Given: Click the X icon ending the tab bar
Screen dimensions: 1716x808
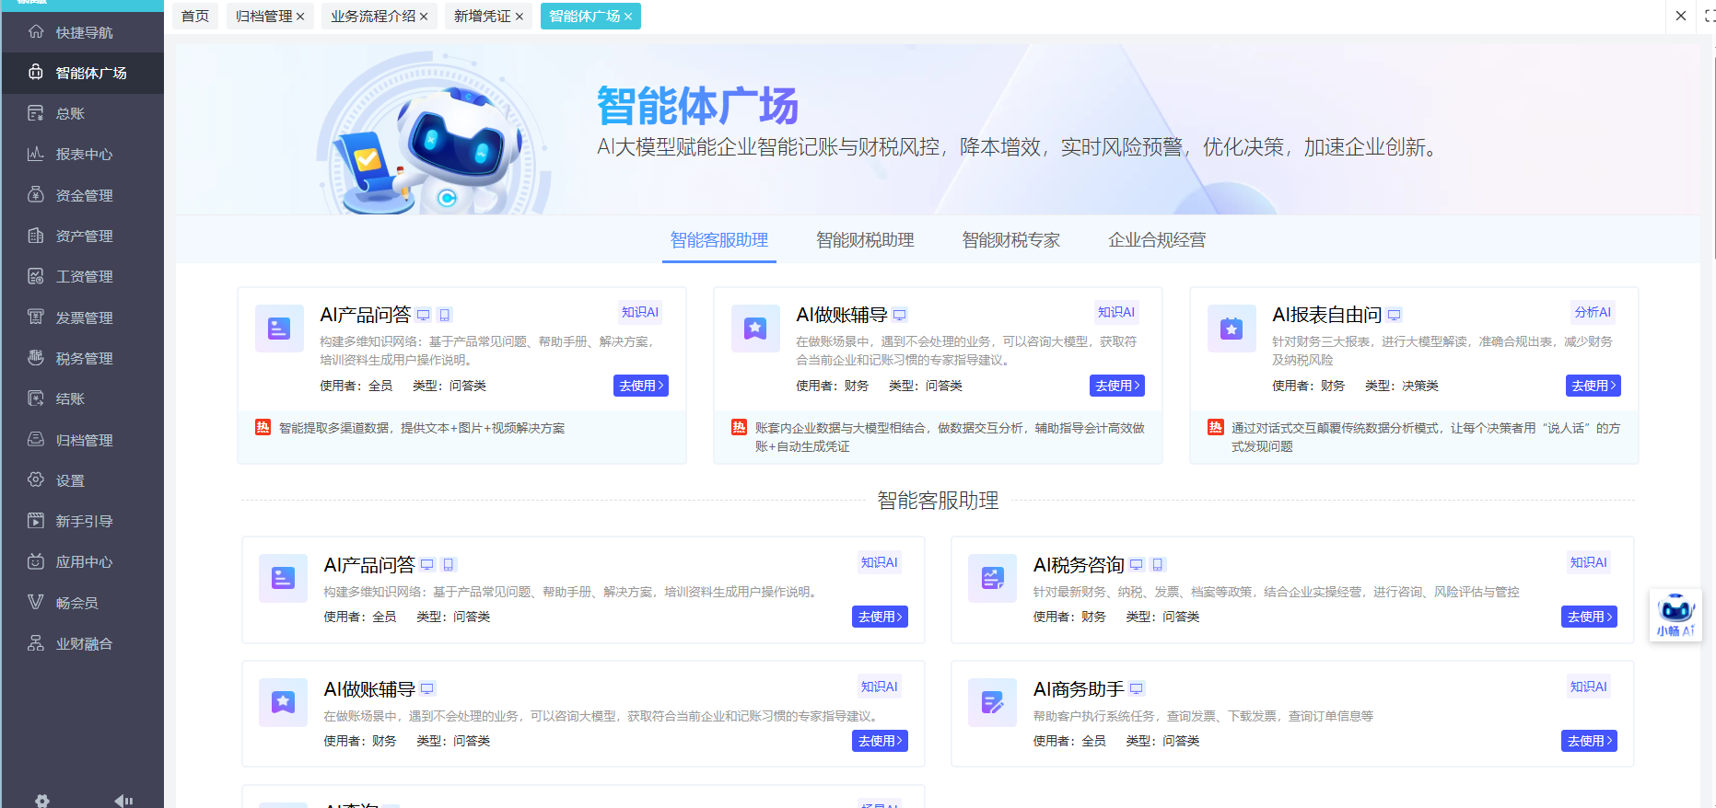Looking at the screenshot, I should (1680, 16).
